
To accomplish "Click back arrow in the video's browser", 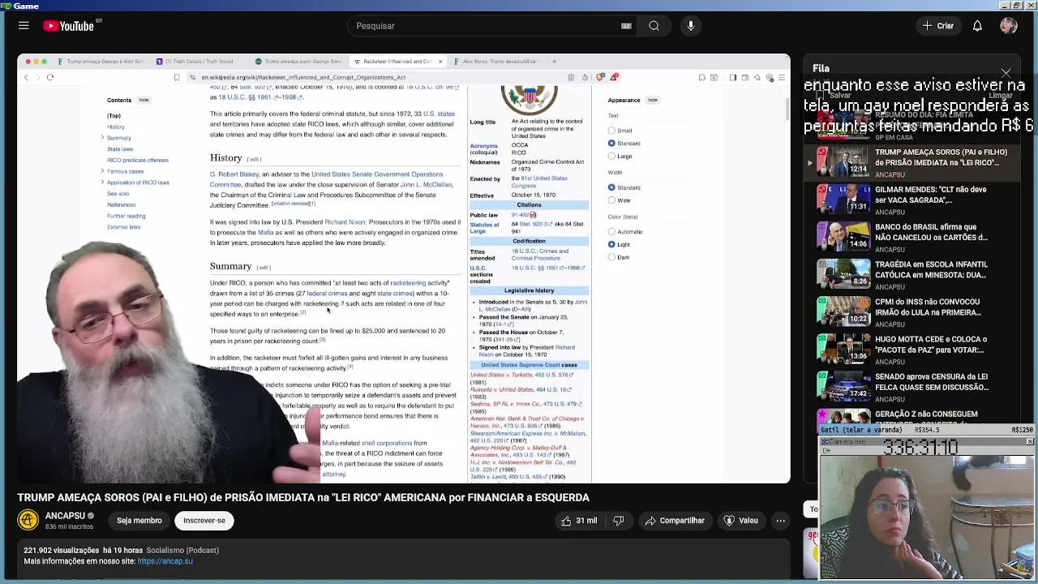I will pyautogui.click(x=26, y=78).
